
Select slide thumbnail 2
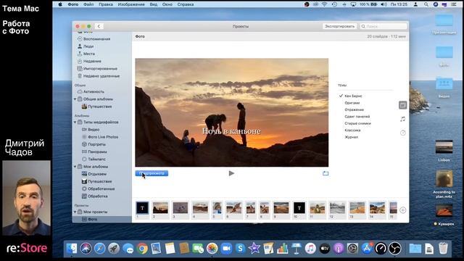(160, 208)
